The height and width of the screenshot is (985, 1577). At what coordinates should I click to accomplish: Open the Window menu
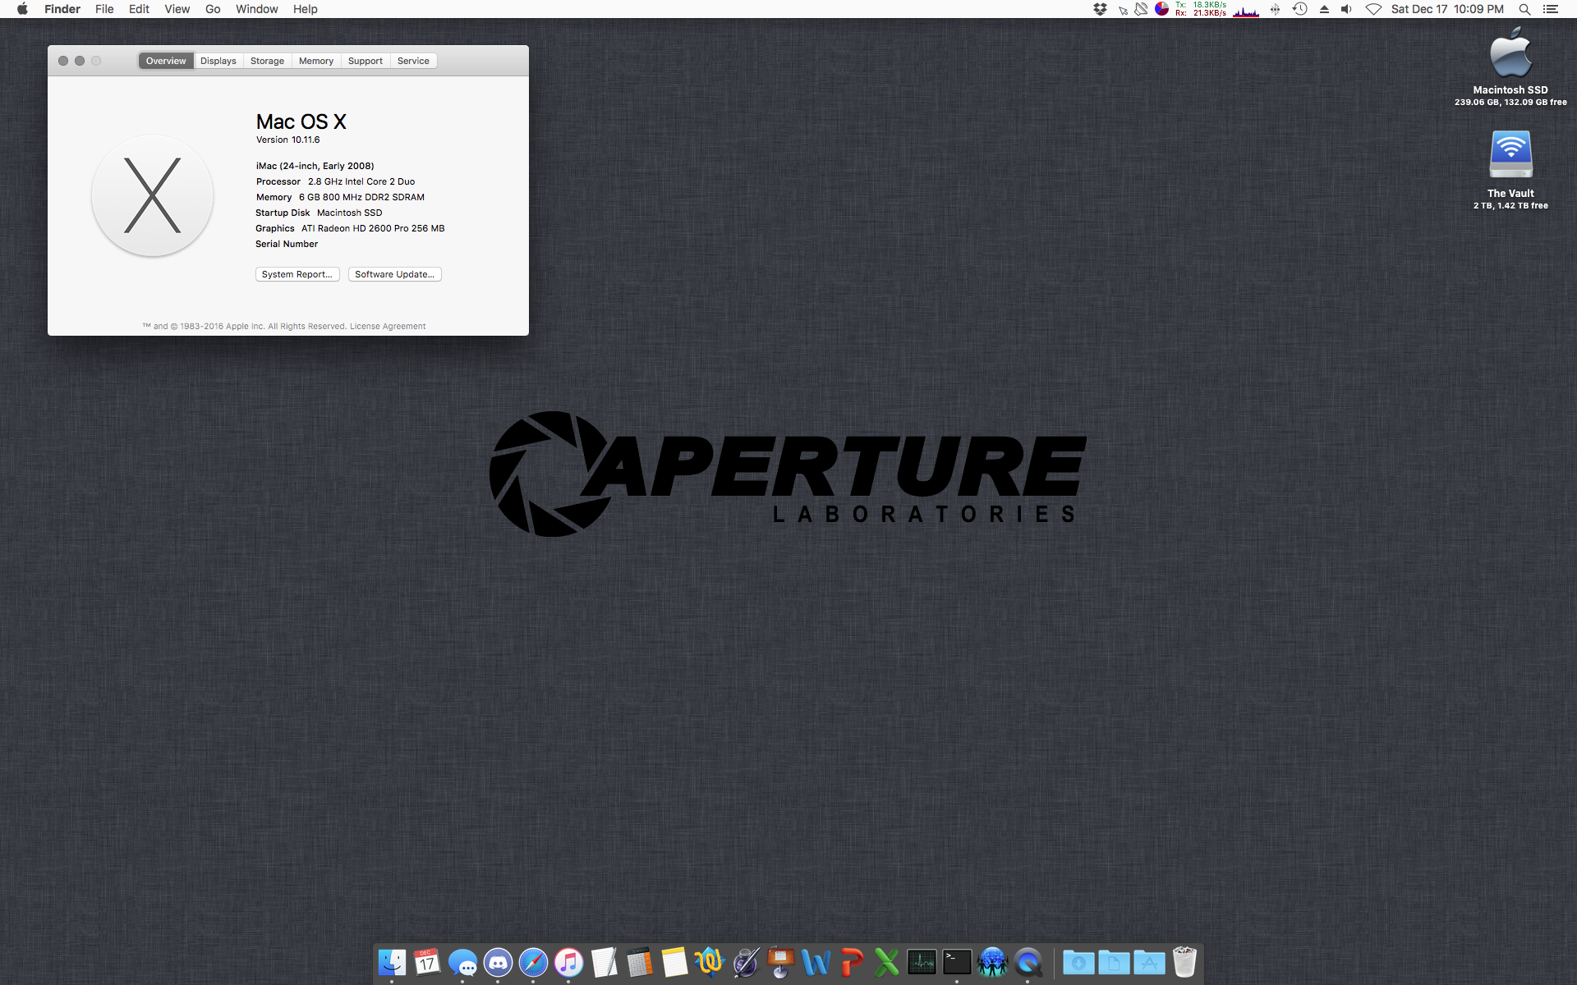(256, 9)
